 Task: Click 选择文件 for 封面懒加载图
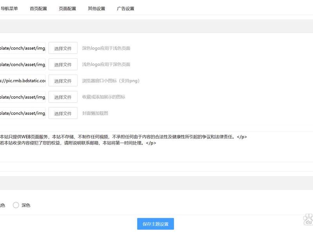point(63,113)
